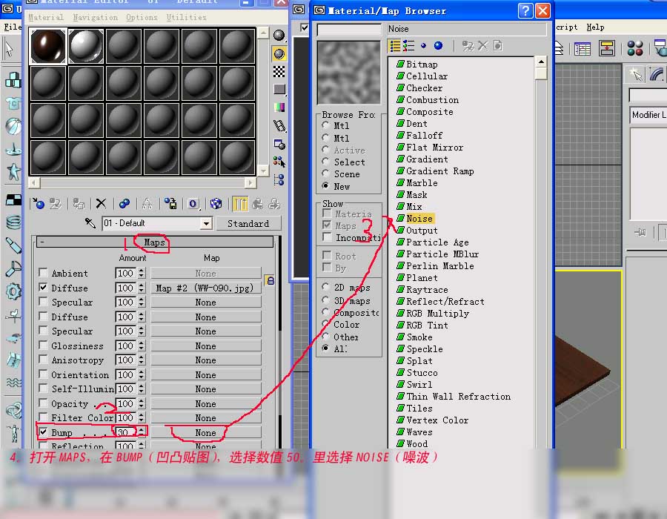Click scroll-right arrow under sample slots
Image resolution: width=667 pixels, height=519 pixels.
point(250,183)
